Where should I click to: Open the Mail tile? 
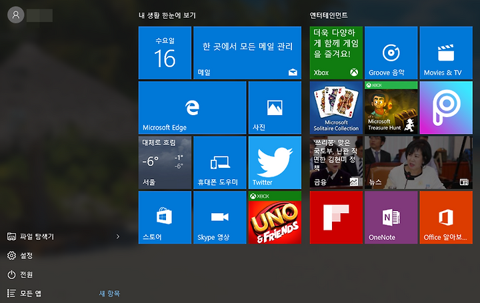tap(247, 53)
